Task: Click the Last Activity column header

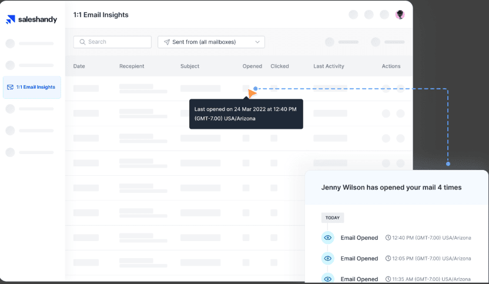Action: tap(329, 66)
